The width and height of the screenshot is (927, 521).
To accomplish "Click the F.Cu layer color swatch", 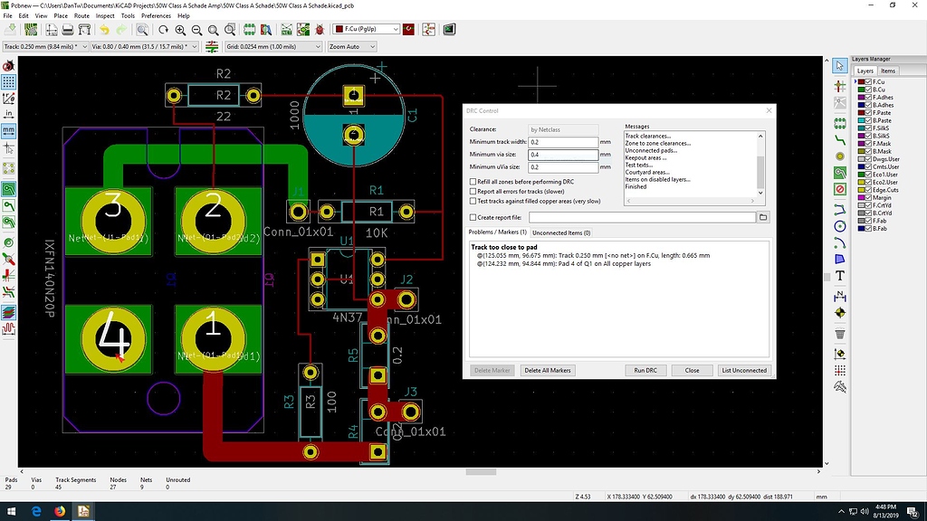I will (x=859, y=82).
